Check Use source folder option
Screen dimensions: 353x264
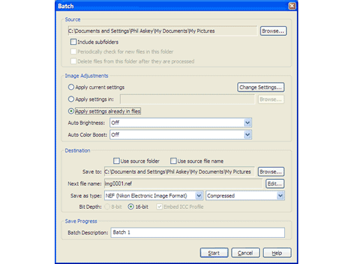click(116, 161)
